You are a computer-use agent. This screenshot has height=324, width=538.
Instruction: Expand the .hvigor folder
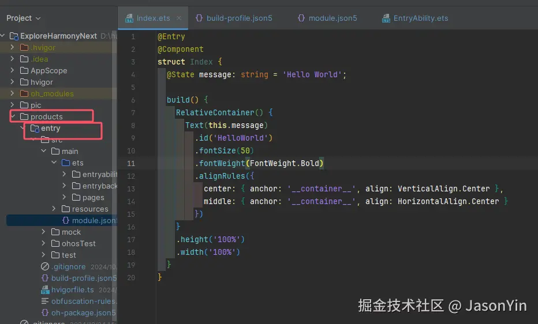(12, 47)
